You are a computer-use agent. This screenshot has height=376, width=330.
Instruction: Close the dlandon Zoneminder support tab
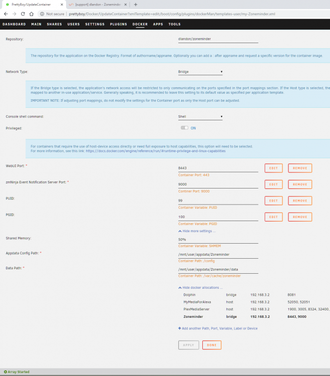(125, 5)
